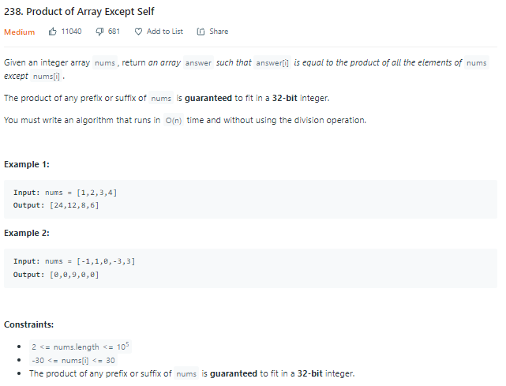Click the 681 dislikes count

click(114, 32)
